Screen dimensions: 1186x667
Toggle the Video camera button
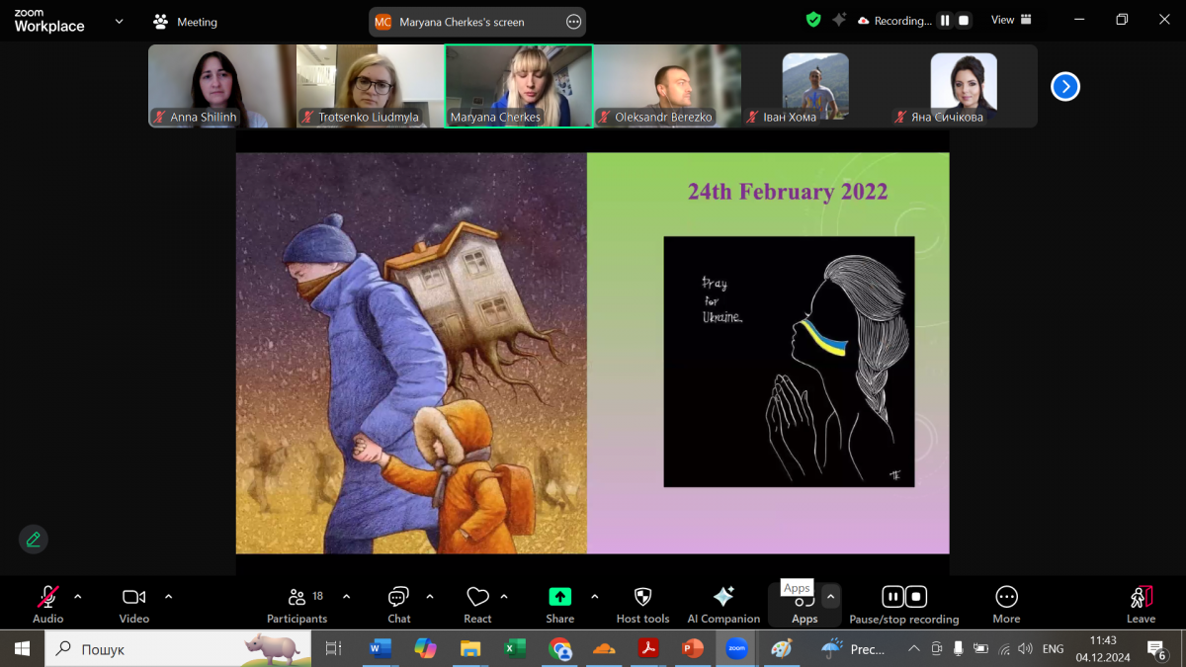click(133, 598)
